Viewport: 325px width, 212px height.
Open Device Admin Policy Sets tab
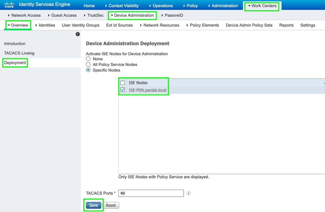click(x=249, y=25)
